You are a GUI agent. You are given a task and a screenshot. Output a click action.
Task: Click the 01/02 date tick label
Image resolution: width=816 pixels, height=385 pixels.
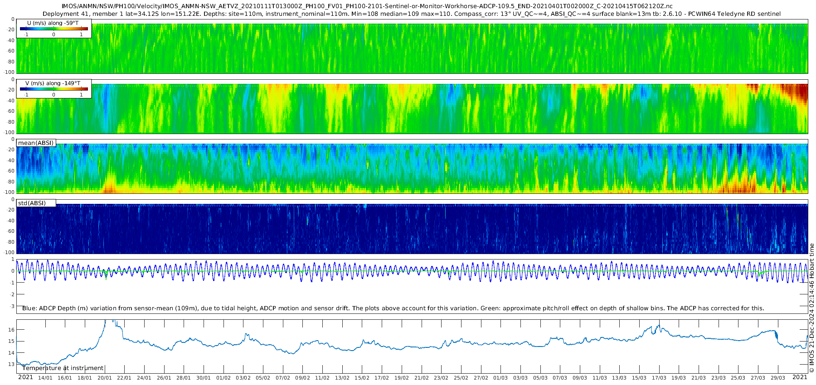pos(223,378)
